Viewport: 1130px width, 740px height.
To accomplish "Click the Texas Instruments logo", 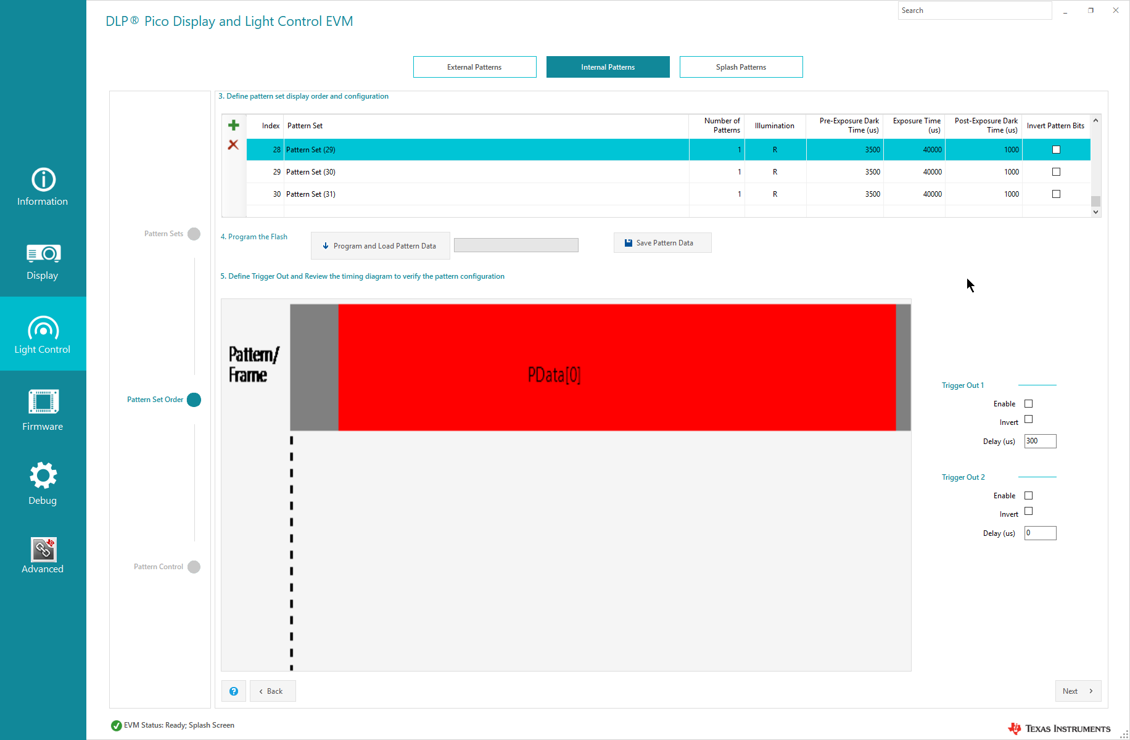I will coord(1059,728).
